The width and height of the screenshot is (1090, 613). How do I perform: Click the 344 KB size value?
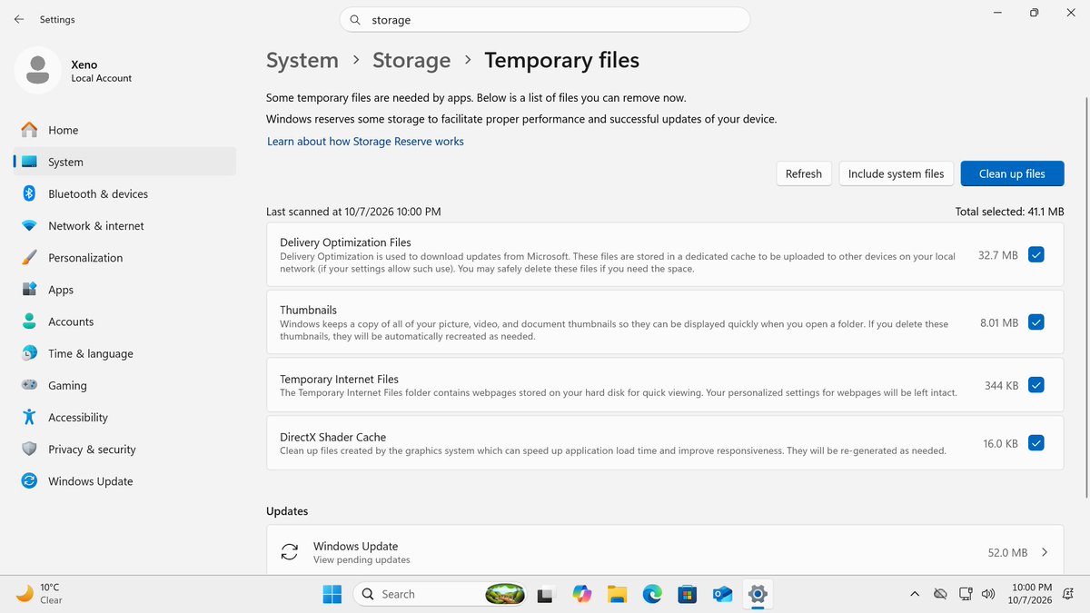(x=1001, y=385)
